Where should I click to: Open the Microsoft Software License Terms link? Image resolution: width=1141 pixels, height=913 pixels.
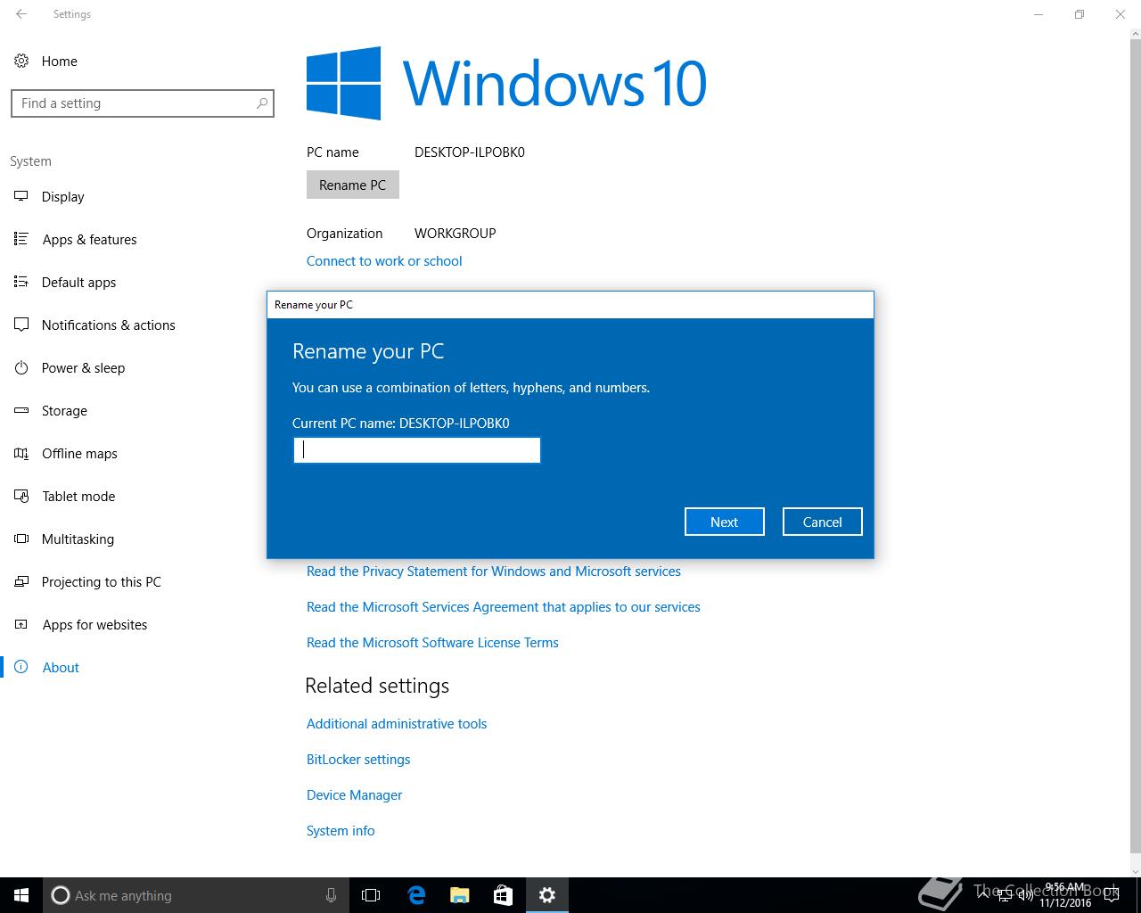point(432,642)
